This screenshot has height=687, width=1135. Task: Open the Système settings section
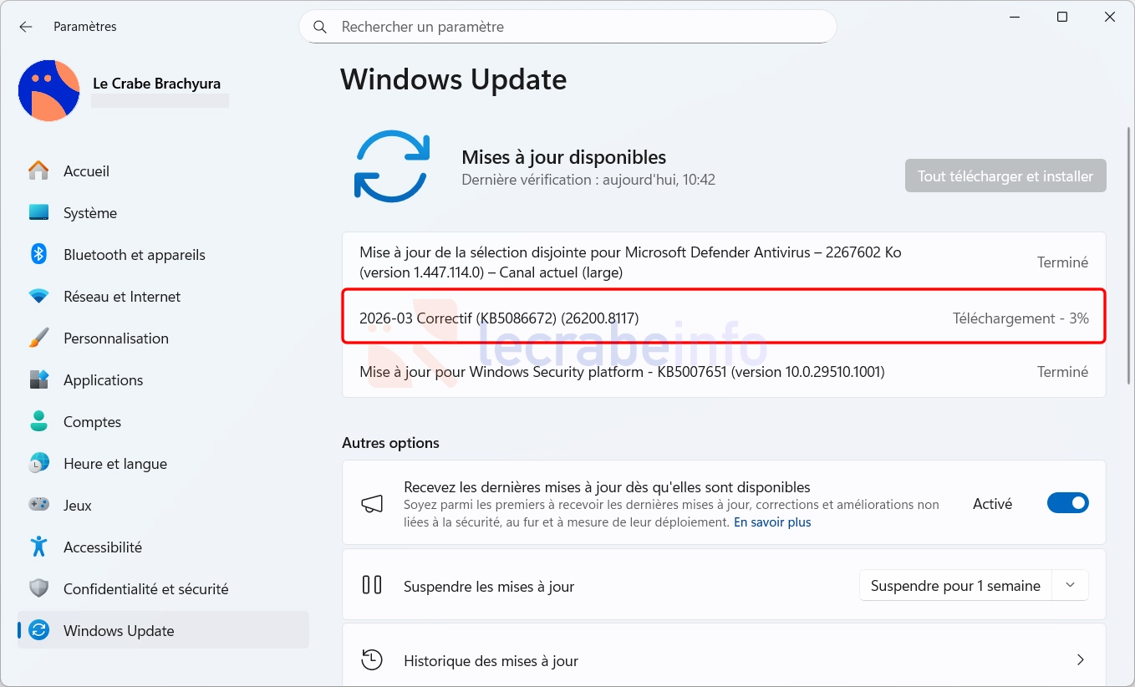[x=89, y=213]
